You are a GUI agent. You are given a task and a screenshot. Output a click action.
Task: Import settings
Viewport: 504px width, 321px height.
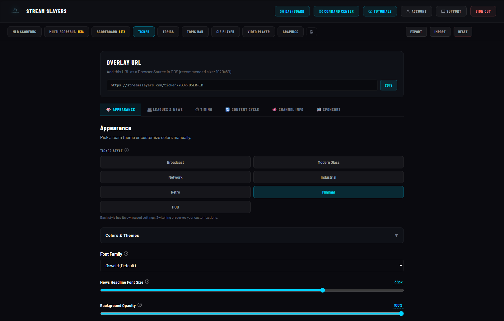coord(440,32)
